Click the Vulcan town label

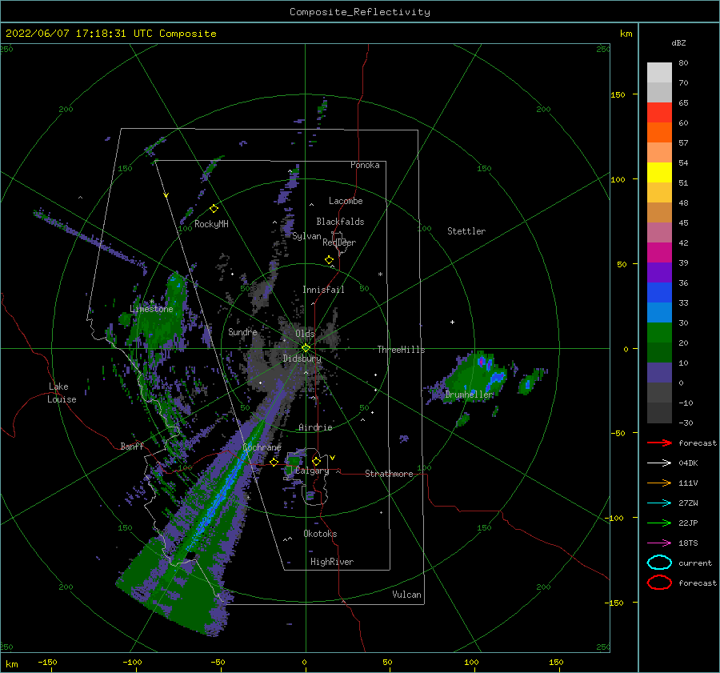click(407, 595)
